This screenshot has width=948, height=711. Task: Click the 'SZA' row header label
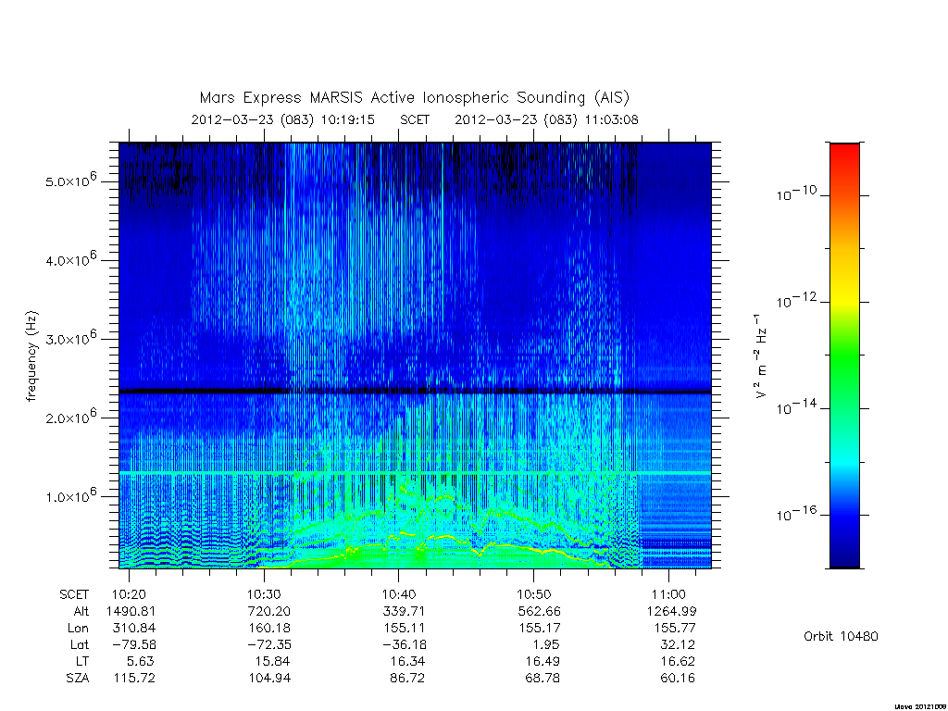pos(78,678)
